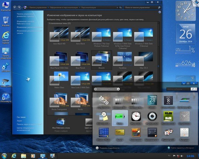Go back in Control Panel window

(x=15, y=7)
